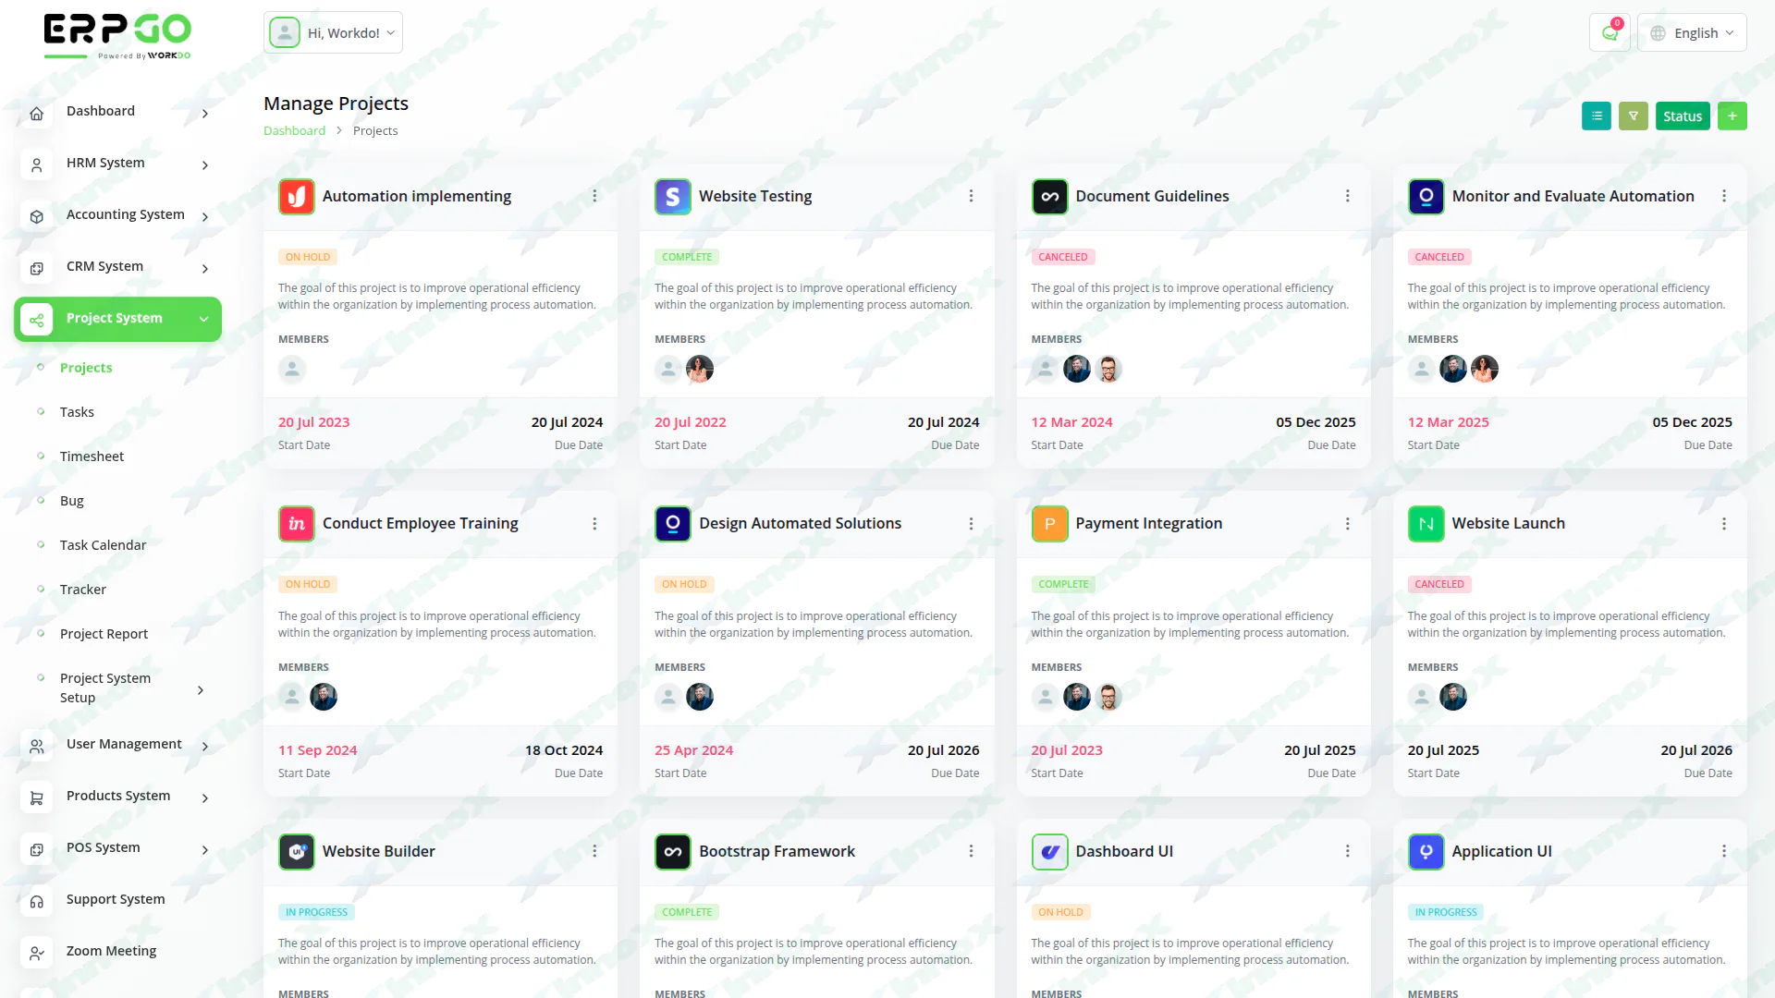
Task: Open options menu for Document Guidelines card
Action: [x=1347, y=196]
